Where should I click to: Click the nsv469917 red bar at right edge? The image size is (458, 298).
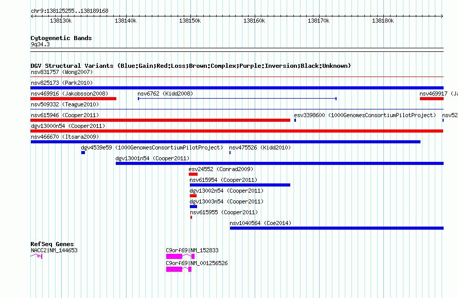click(x=432, y=99)
